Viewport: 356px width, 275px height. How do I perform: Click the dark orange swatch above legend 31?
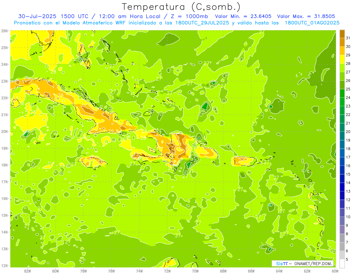(342, 34)
